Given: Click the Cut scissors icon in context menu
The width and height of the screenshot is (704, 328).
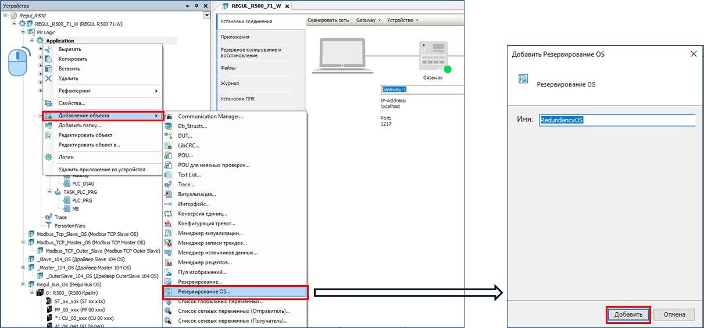Looking at the screenshot, I should coord(49,49).
